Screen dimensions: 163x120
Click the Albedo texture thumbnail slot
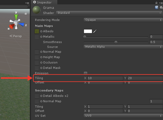(x=37, y=31)
